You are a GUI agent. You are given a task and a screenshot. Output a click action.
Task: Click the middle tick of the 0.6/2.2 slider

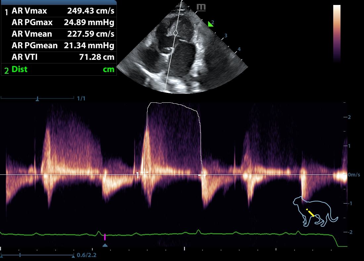20,255
